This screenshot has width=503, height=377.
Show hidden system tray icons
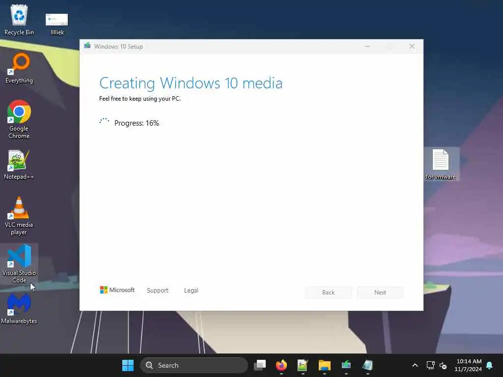pyautogui.click(x=415, y=365)
